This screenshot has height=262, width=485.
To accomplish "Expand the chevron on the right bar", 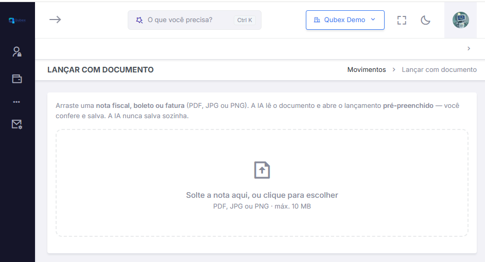I will click(x=469, y=48).
